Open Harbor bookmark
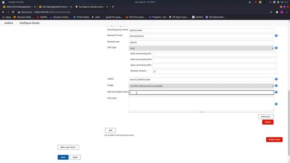The width and height of the screenshot is (290, 163). tap(198, 17)
